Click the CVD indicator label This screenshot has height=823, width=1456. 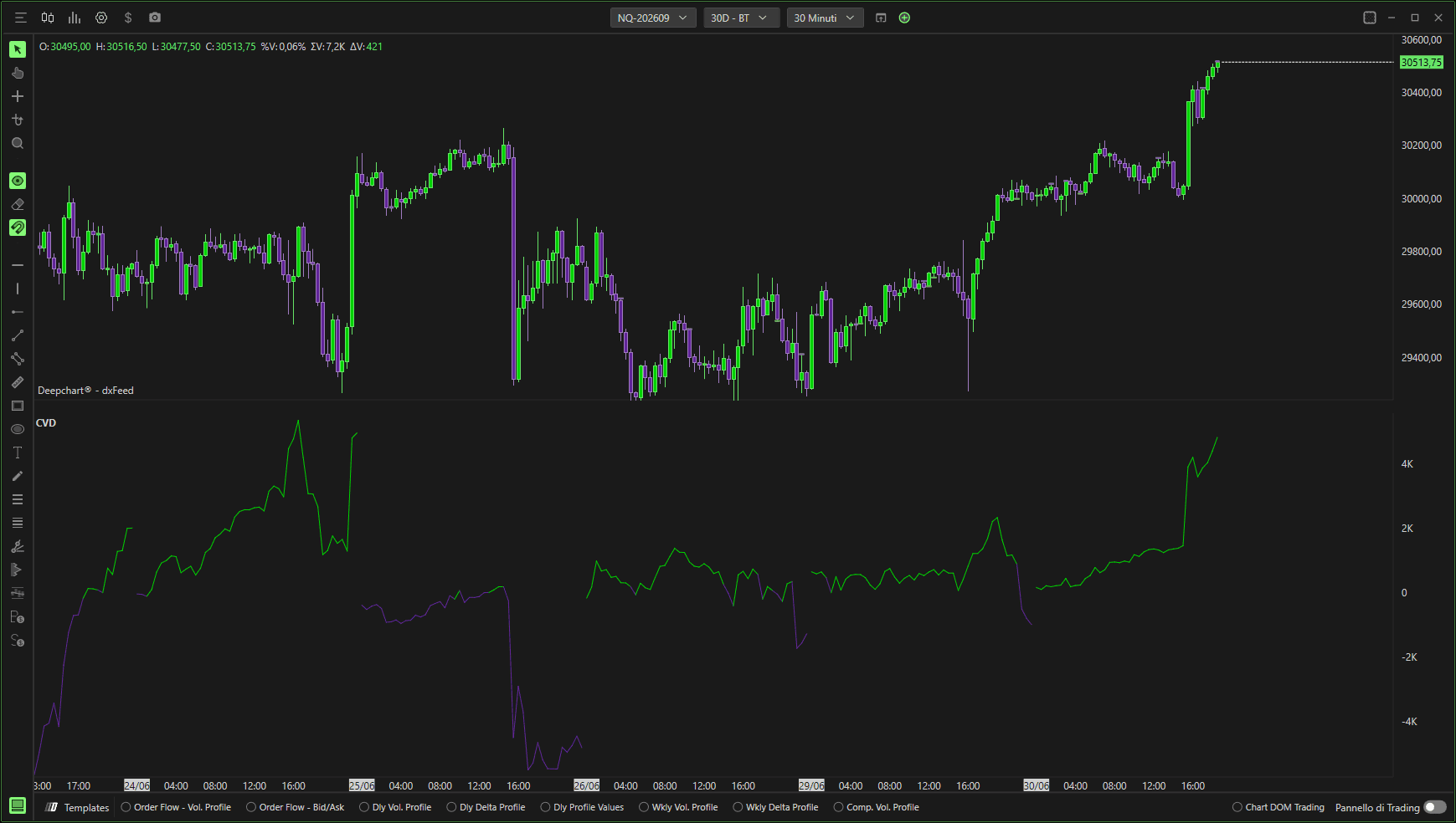[x=46, y=423]
